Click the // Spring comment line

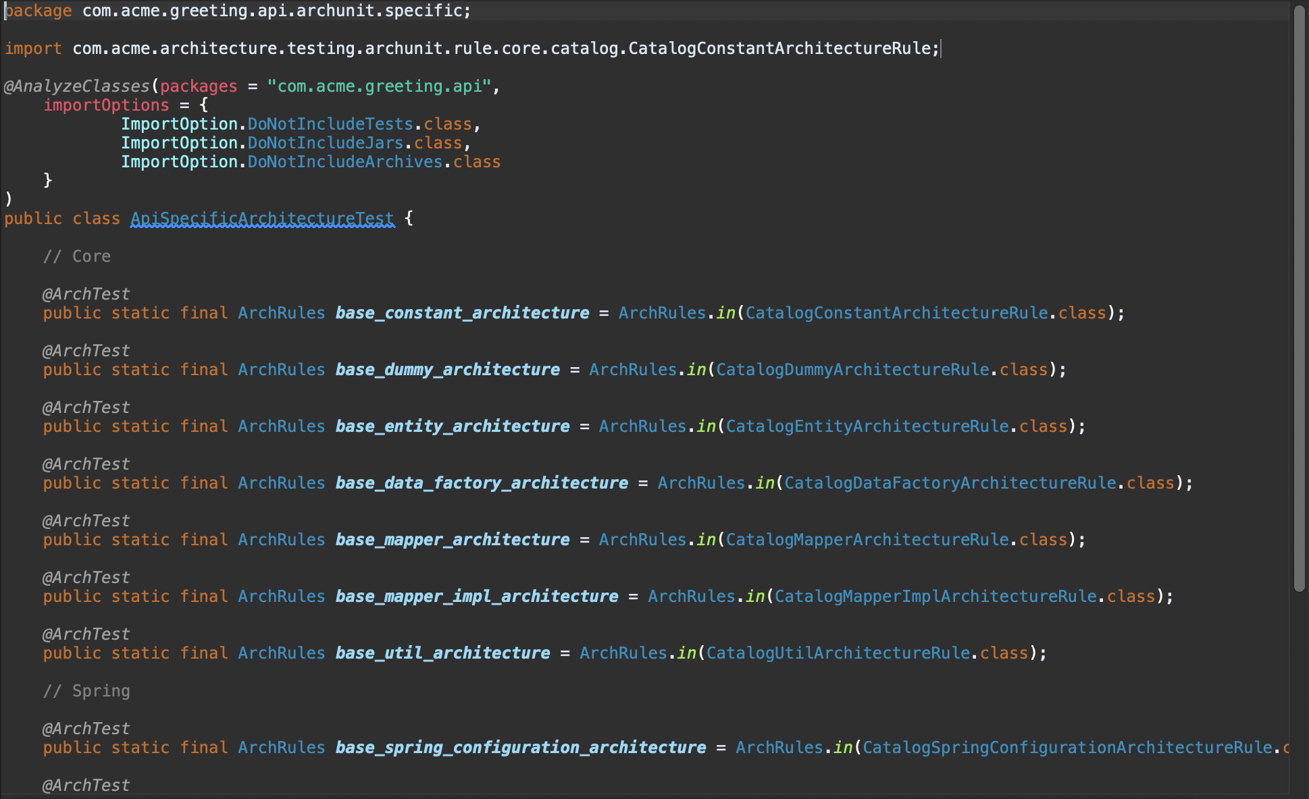point(86,691)
